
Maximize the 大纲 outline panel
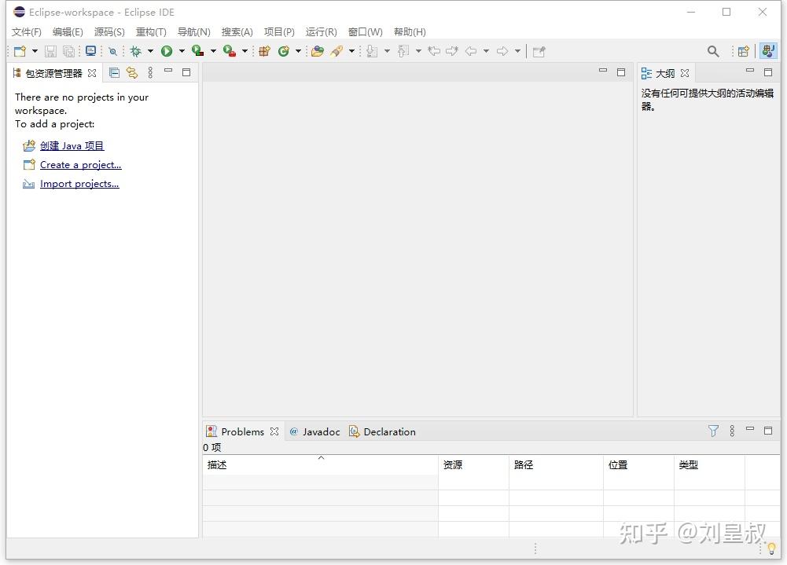(x=768, y=73)
